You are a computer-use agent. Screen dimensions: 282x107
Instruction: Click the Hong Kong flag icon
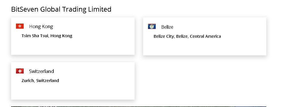click(20, 26)
